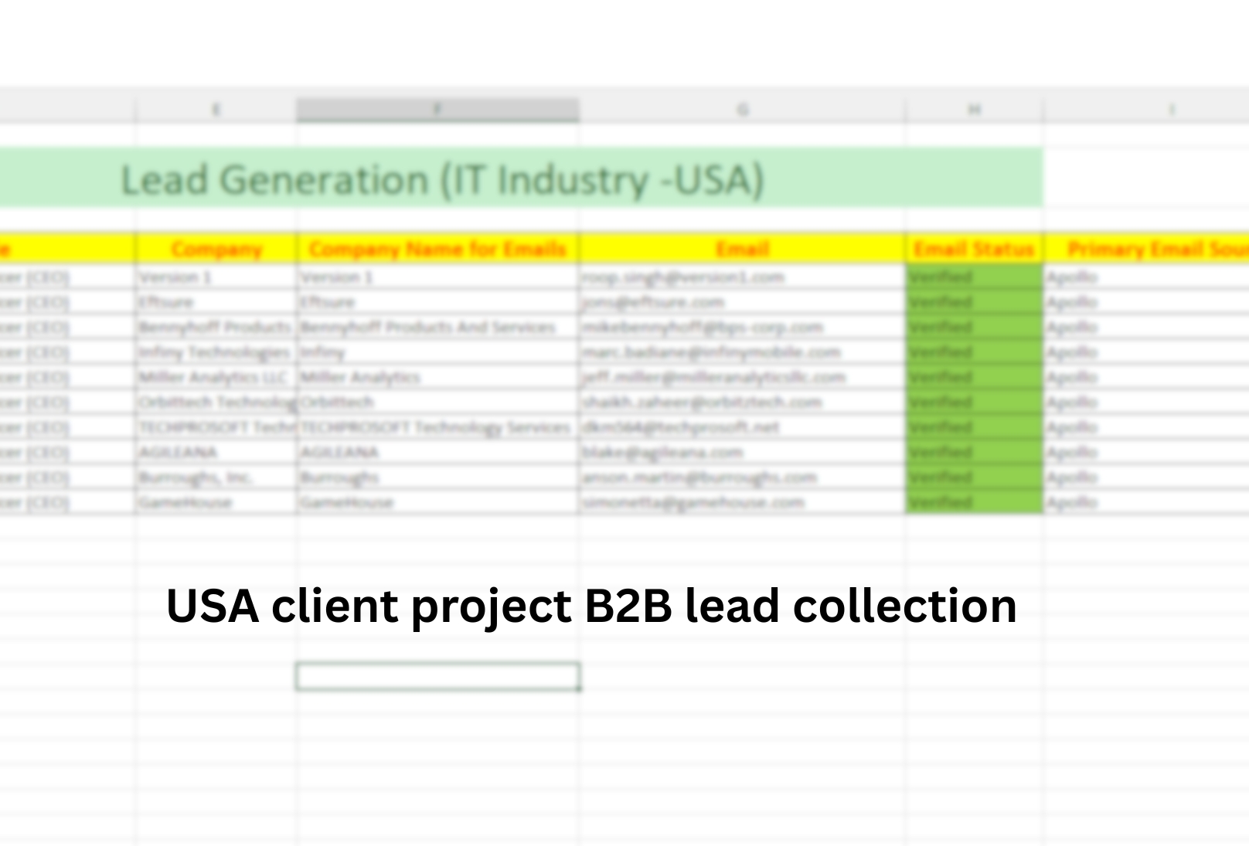Select column header G

tap(744, 109)
